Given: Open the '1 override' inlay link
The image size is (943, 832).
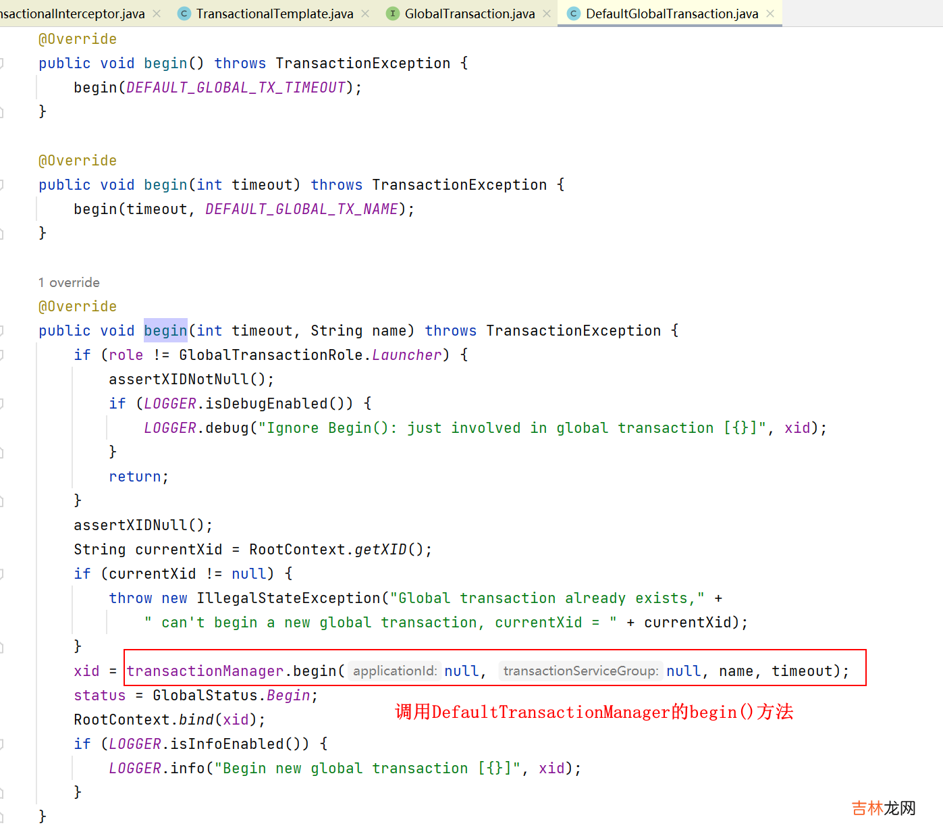Looking at the screenshot, I should point(69,282).
